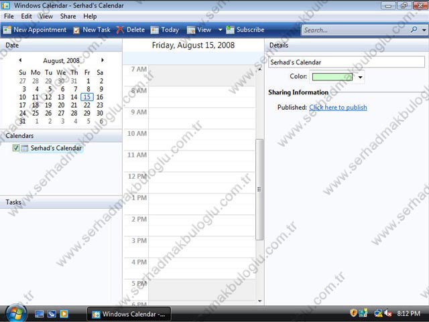
Task: Click the day view scroll up arrow
Action: pyautogui.click(x=259, y=69)
